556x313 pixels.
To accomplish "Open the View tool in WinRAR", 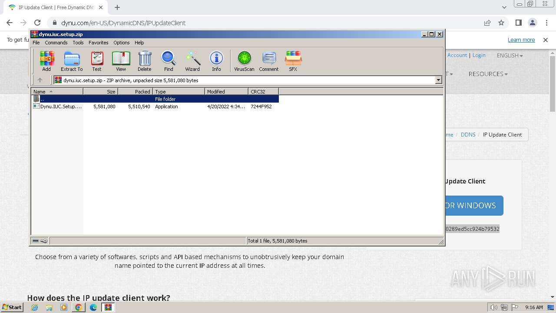I will click(121, 61).
